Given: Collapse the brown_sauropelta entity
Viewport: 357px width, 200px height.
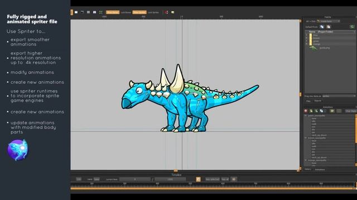Looking at the screenshot, I should (x=306, y=138).
